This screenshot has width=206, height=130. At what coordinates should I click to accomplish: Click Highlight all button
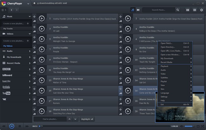87,119
